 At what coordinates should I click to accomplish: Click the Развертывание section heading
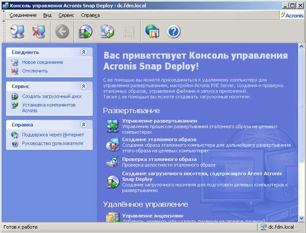(132, 110)
